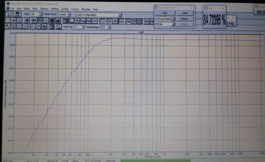Click the Mrk marker icon
This screenshot has height=162, width=265.
coord(89,21)
